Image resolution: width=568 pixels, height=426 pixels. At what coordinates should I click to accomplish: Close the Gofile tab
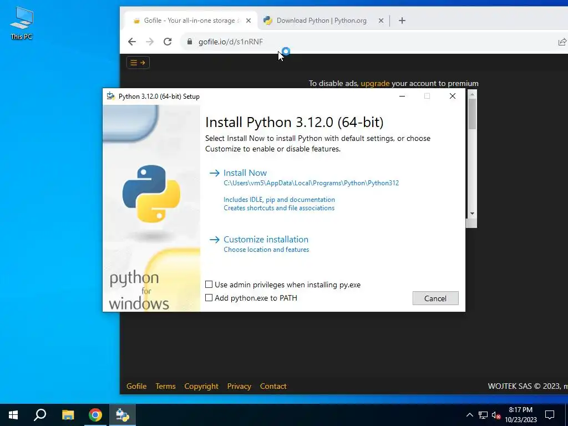[248, 21]
